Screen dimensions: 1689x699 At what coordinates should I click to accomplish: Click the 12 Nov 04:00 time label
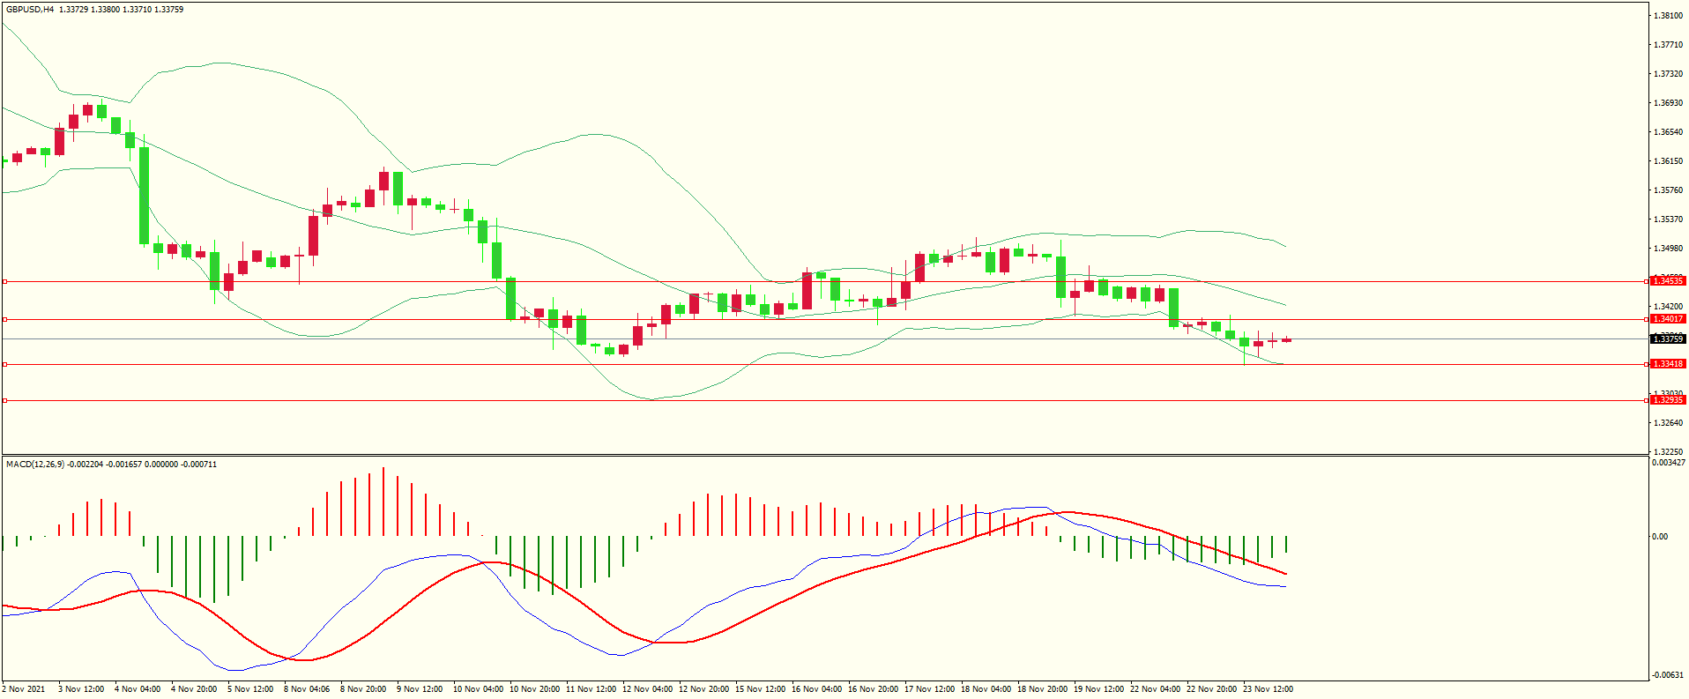648,689
